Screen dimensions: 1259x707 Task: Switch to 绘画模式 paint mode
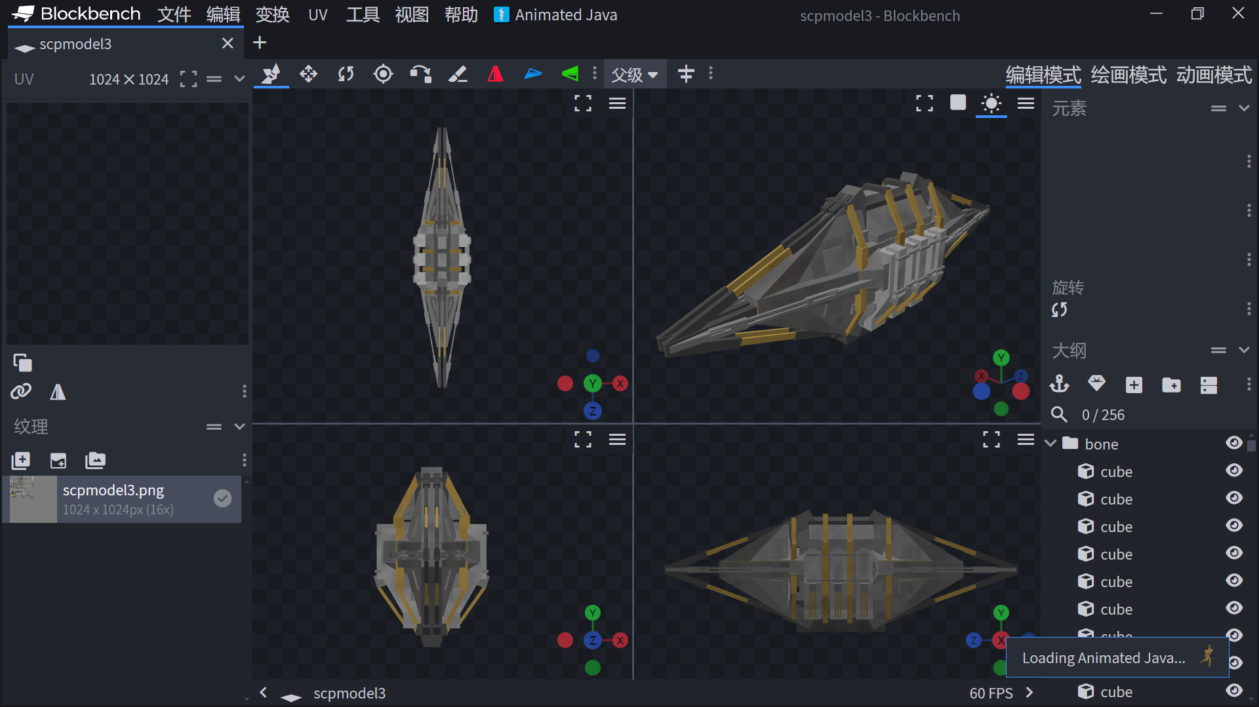pos(1128,75)
